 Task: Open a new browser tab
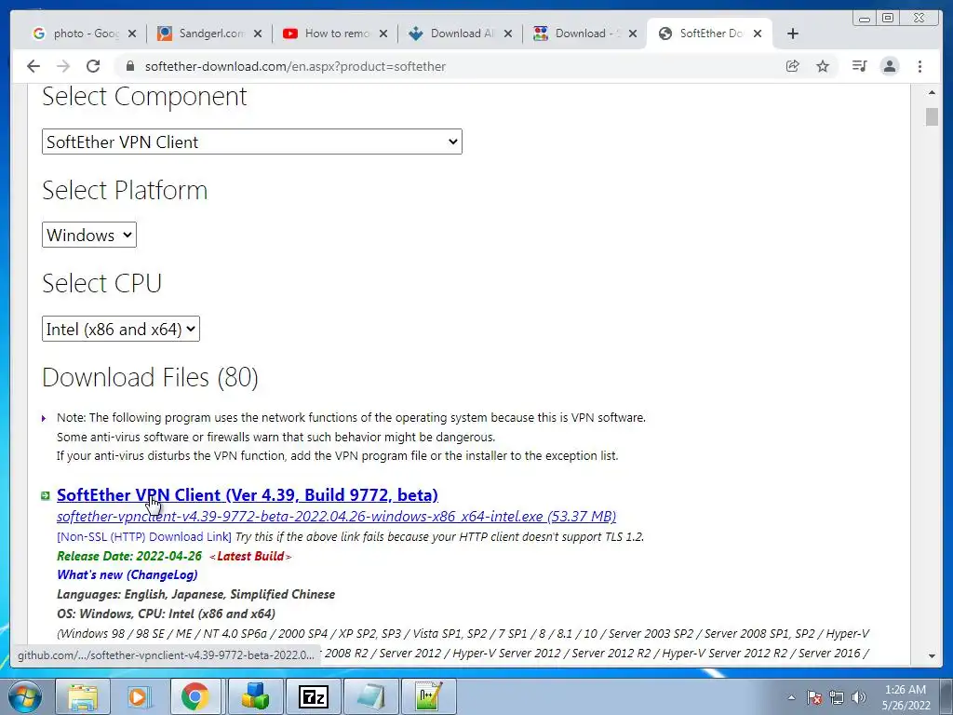coord(793,34)
